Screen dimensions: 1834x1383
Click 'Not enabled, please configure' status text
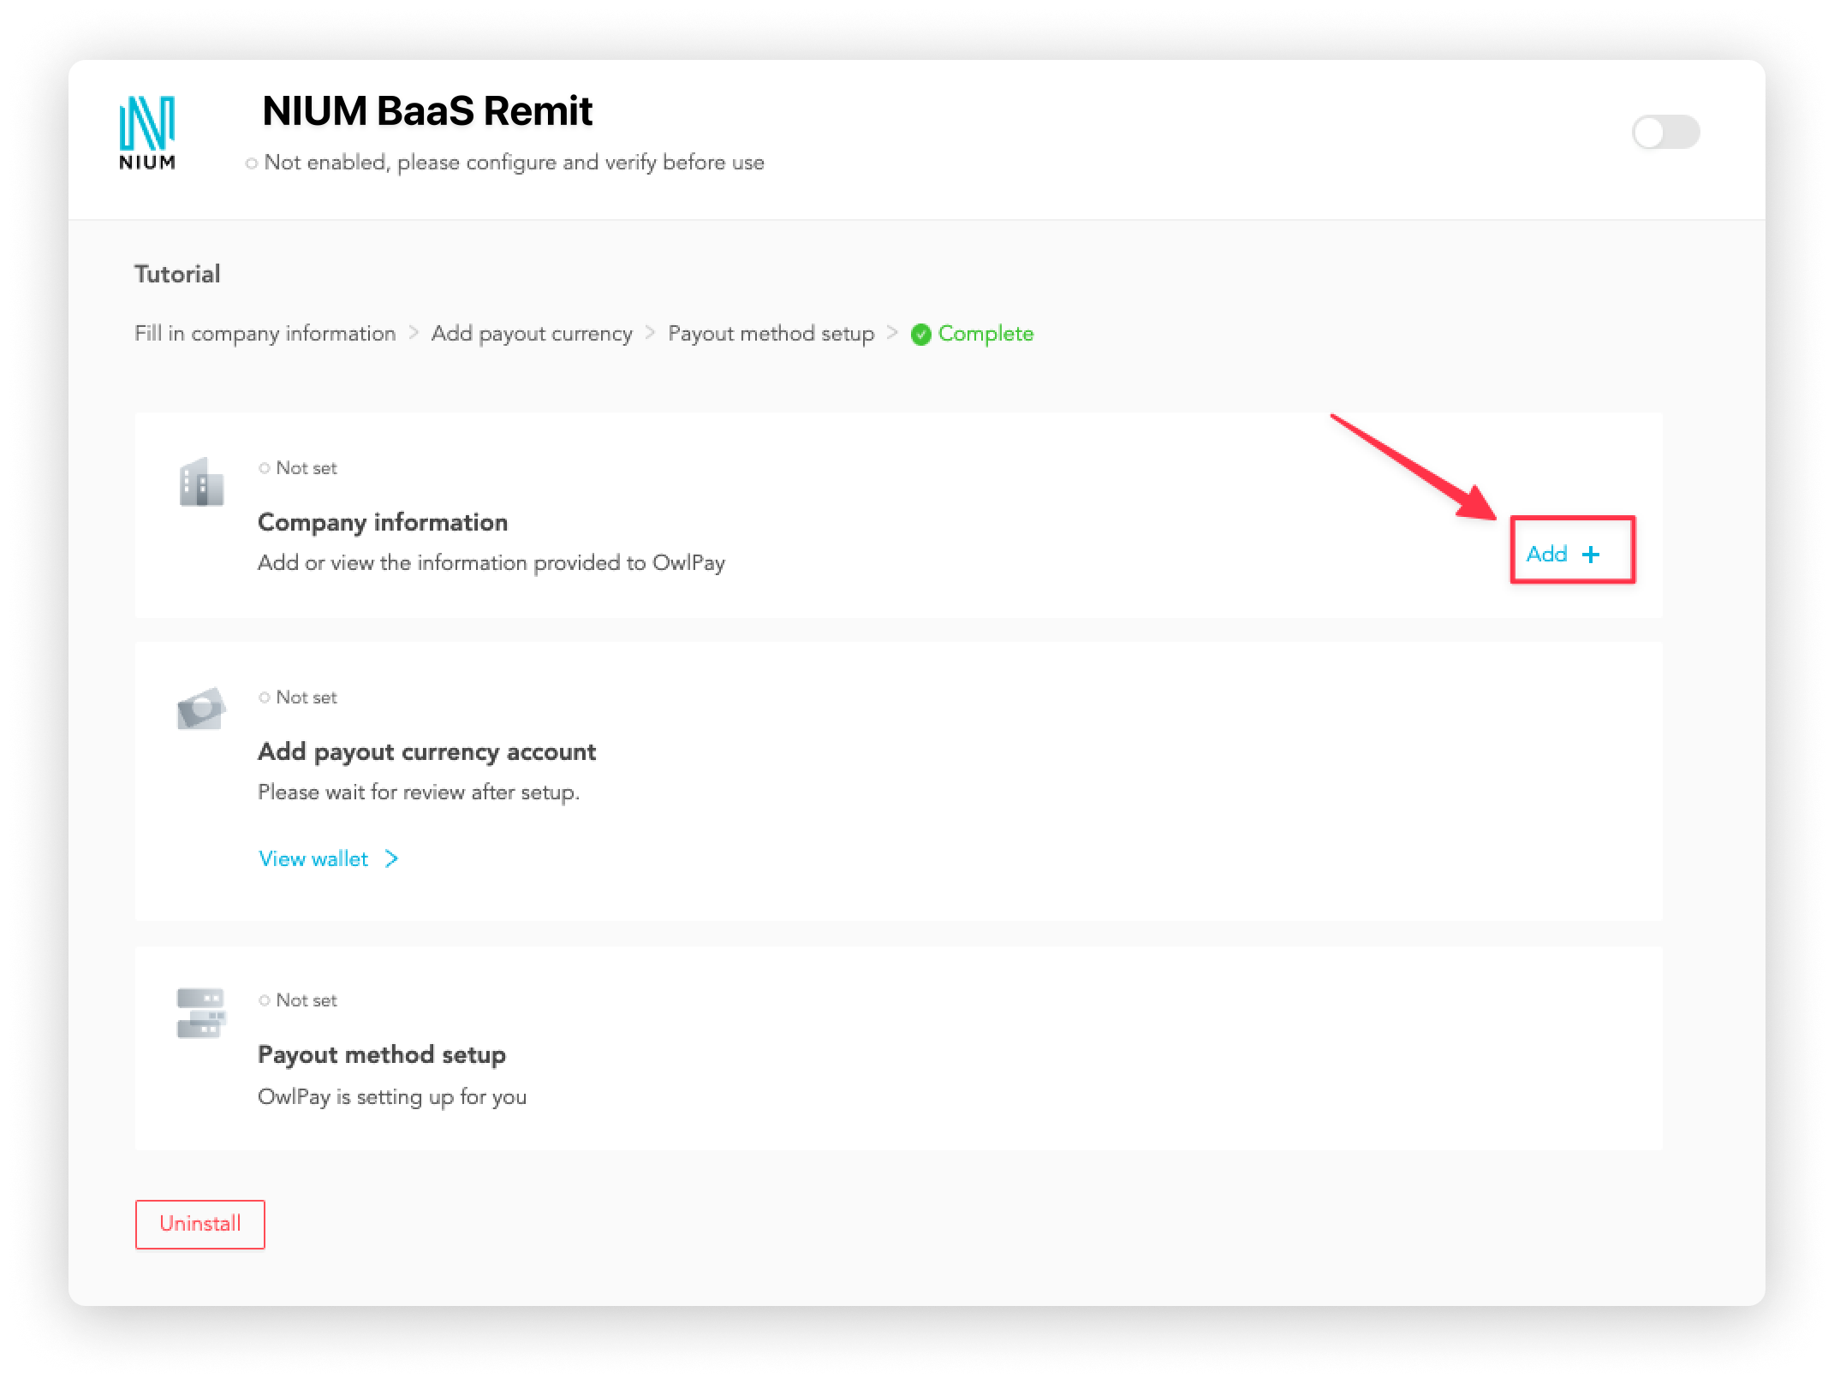click(505, 163)
